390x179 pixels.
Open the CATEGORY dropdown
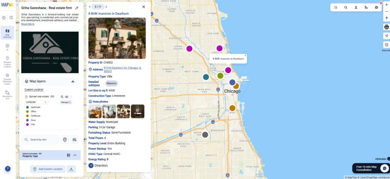coord(36,102)
